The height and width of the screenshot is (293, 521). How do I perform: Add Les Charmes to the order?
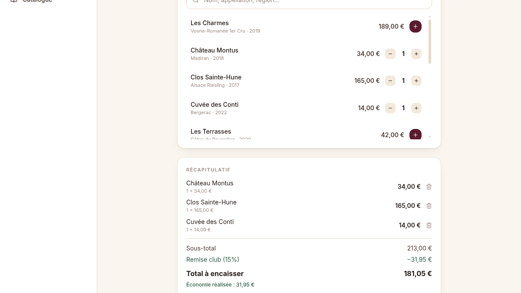415,26
